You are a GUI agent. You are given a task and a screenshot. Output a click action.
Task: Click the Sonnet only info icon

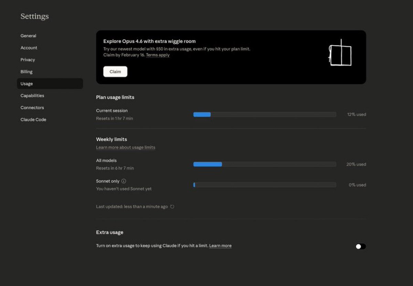point(124,181)
